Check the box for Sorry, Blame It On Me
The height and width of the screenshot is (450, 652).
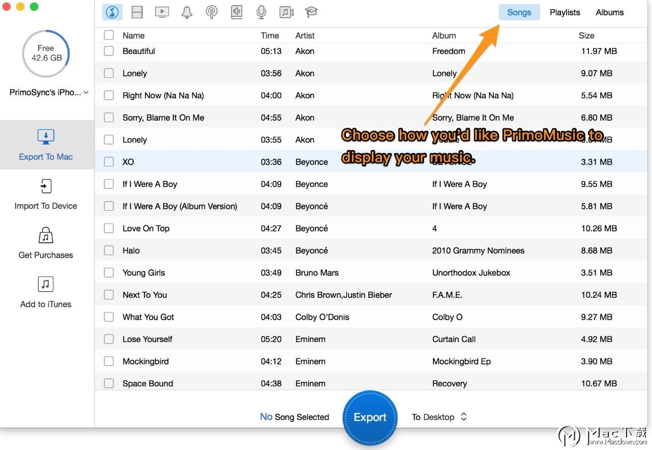(x=109, y=118)
